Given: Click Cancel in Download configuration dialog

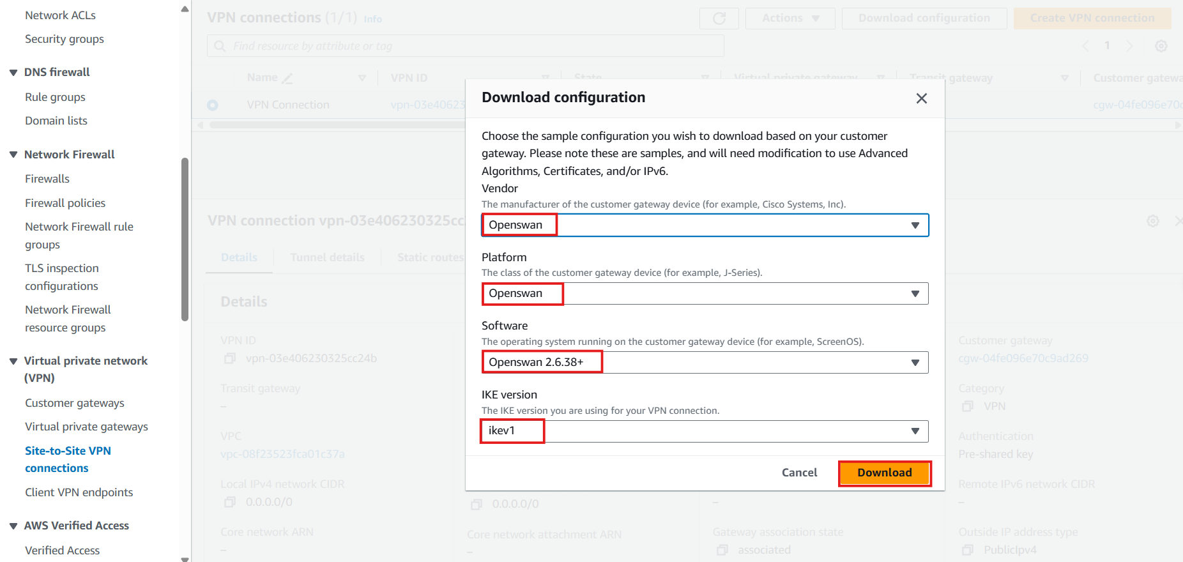Looking at the screenshot, I should 799,473.
